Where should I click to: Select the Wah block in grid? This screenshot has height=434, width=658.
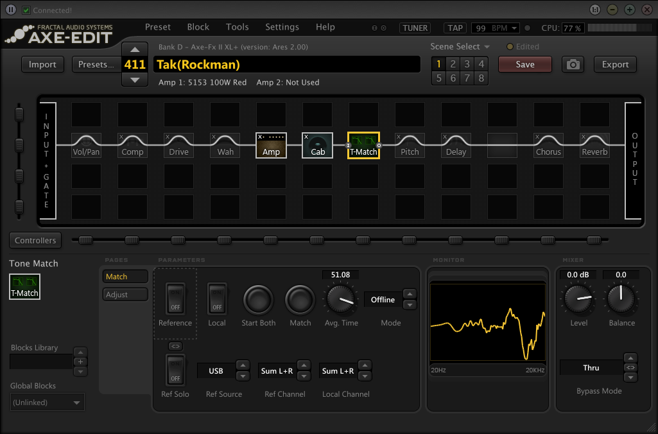(x=225, y=145)
